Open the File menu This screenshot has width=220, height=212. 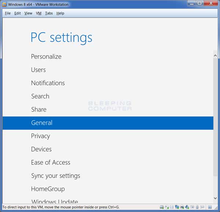(8, 13)
